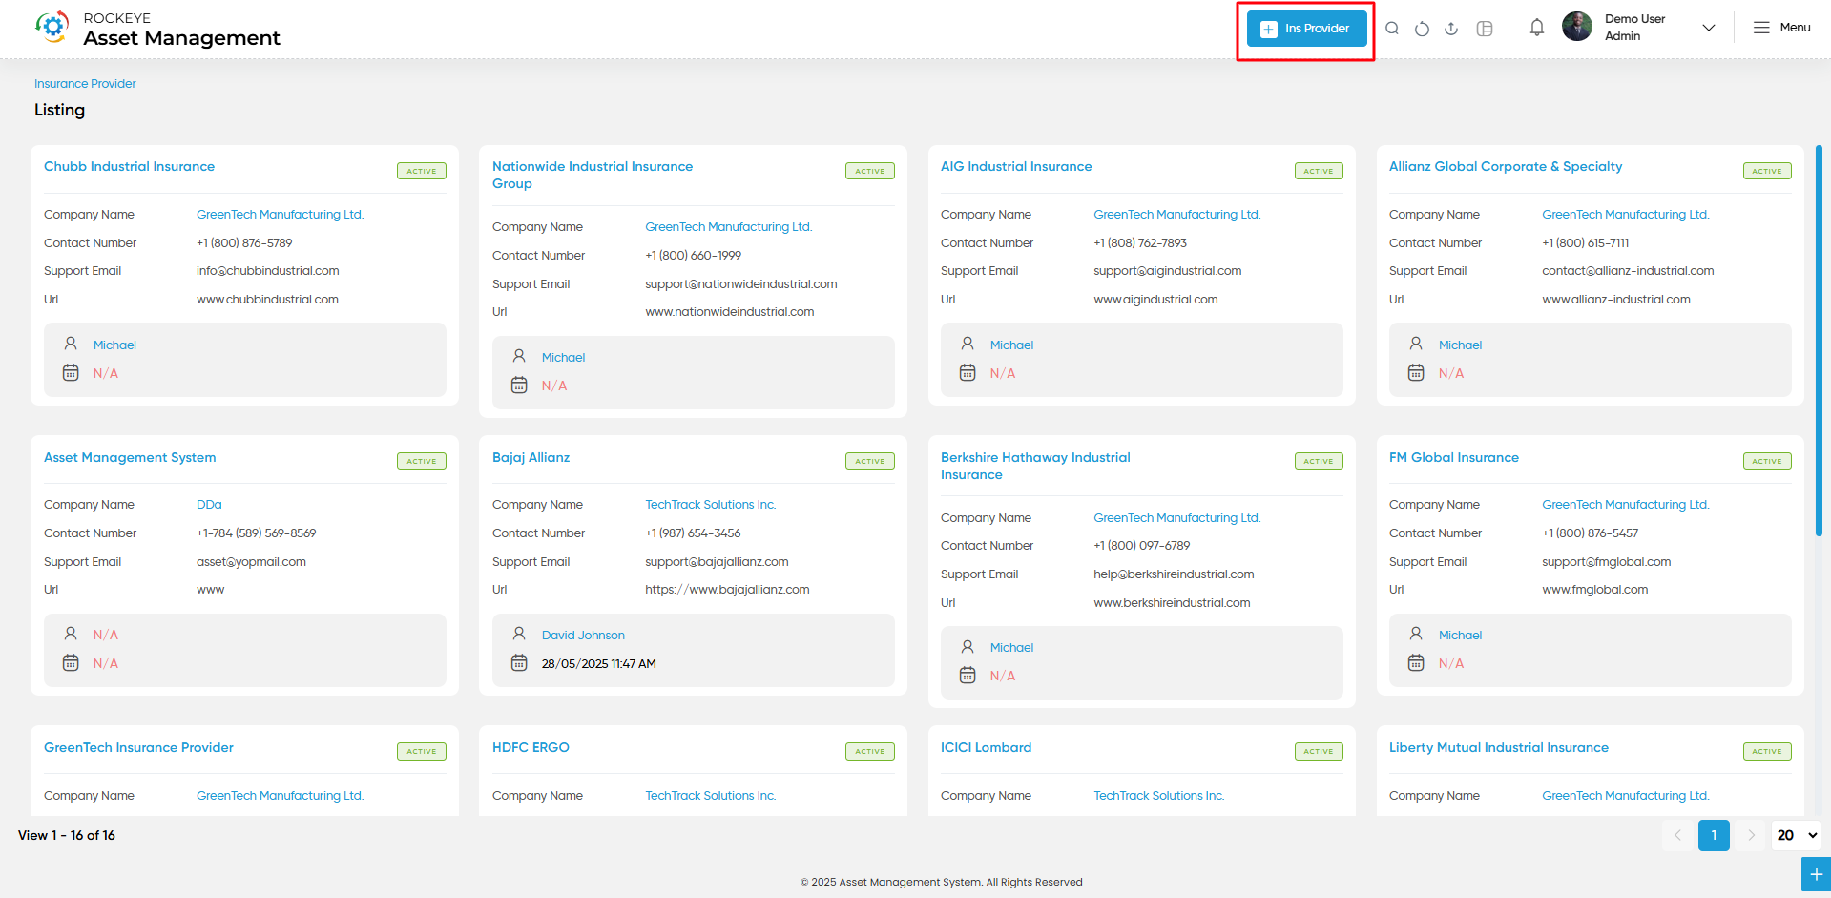Click David Johnson user link
The width and height of the screenshot is (1831, 898).
pos(583,636)
